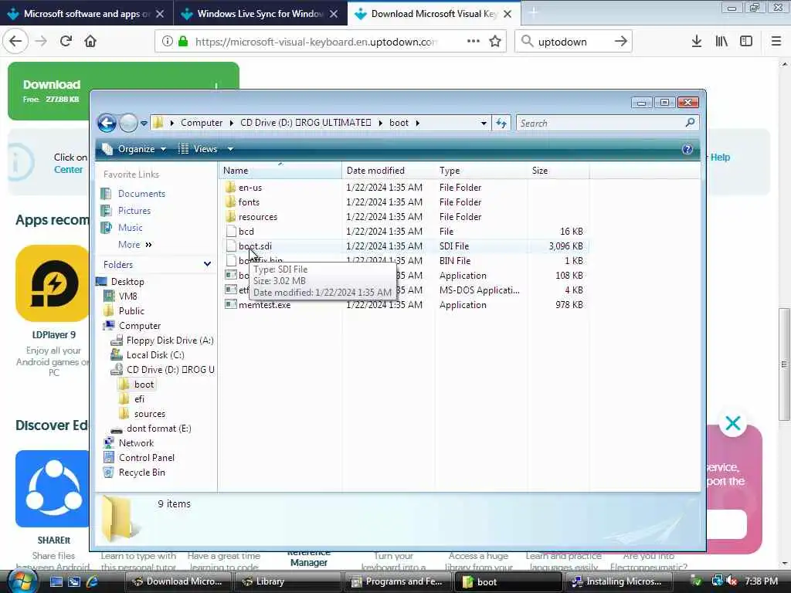Open Documents in Favorite Links
Image resolution: width=791 pixels, height=593 pixels.
pyautogui.click(x=141, y=194)
